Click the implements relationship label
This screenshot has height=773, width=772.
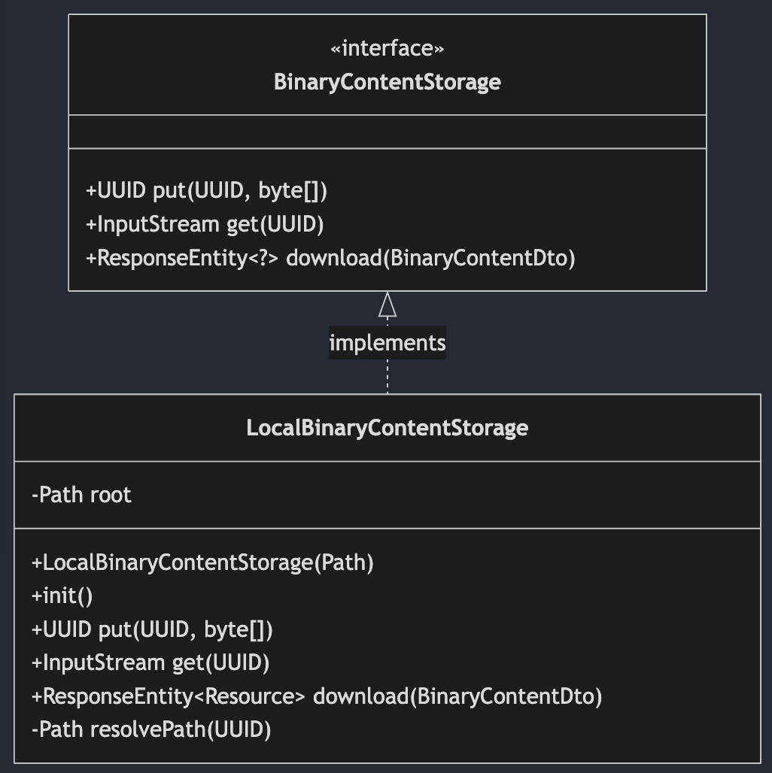pos(388,343)
